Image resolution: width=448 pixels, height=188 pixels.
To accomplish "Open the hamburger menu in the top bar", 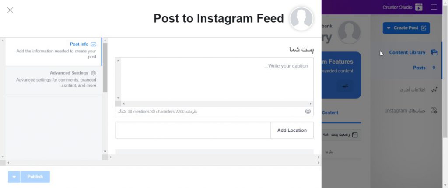I will click(x=434, y=7).
